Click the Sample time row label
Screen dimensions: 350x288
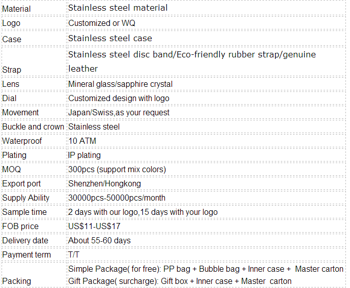click(24, 212)
